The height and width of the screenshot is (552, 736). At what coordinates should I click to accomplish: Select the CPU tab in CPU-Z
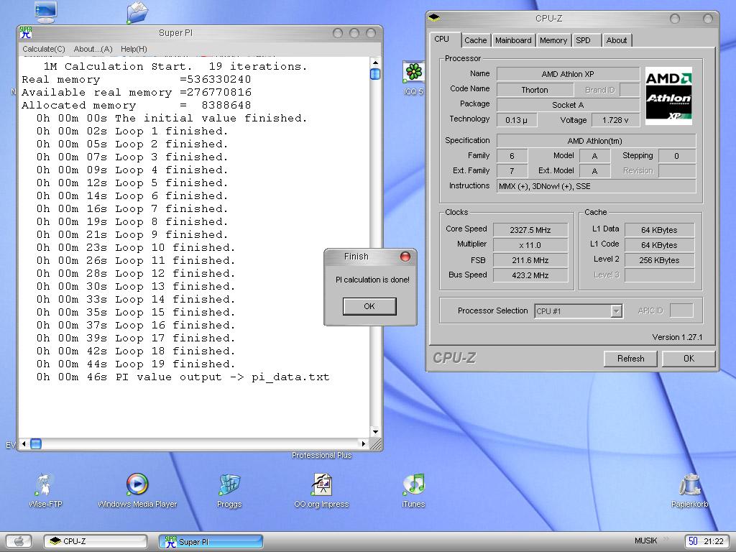[x=442, y=39]
